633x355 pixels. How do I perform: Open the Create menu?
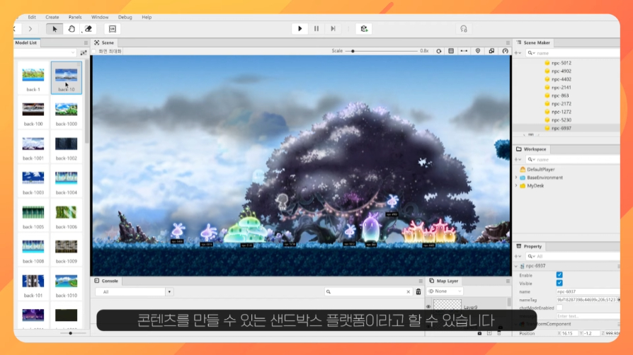52,18
